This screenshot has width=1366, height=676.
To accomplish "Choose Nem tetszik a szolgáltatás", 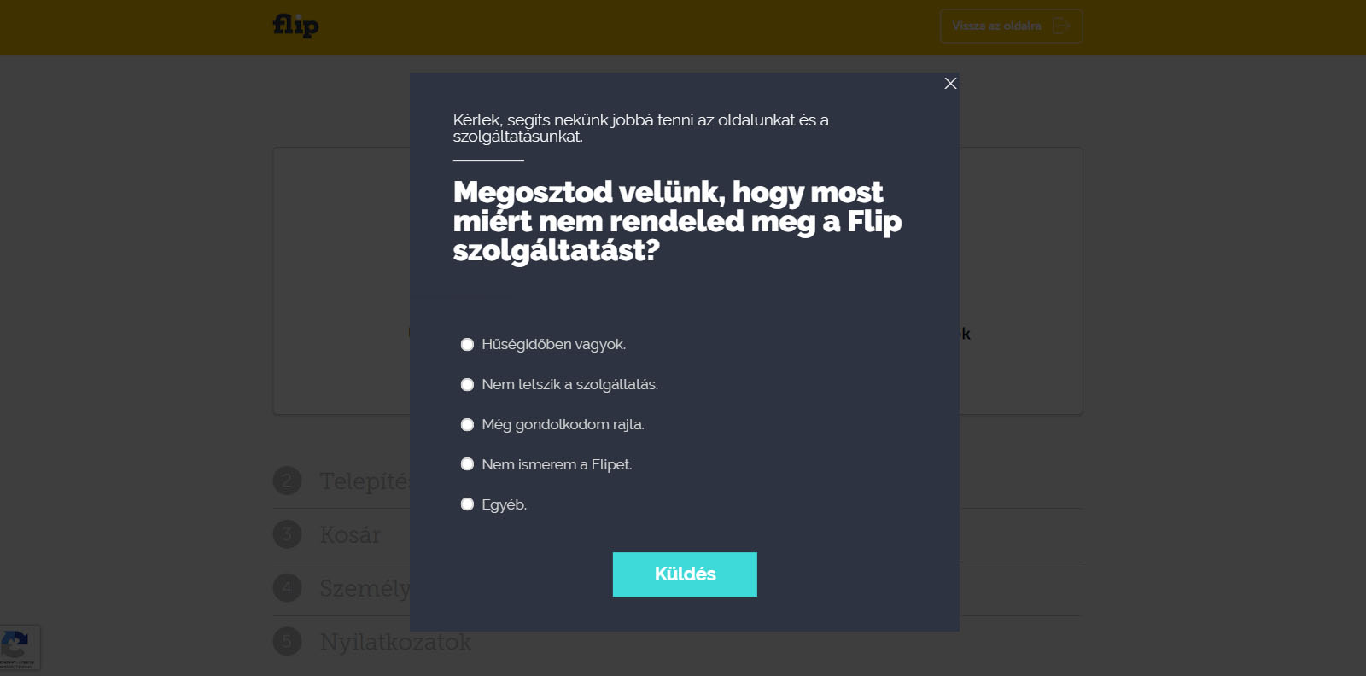I will 467,384.
